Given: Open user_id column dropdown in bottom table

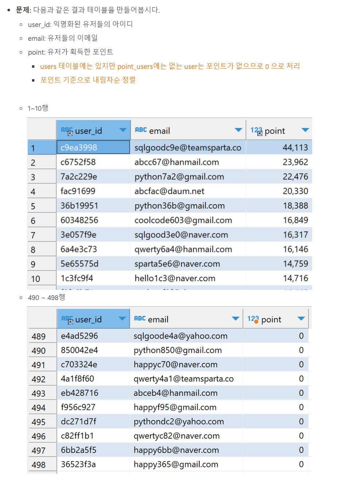Looking at the screenshot, I should pyautogui.click(x=122, y=319).
